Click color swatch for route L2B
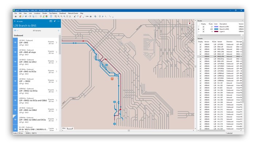The image size is (257, 148). (x=216, y=29)
